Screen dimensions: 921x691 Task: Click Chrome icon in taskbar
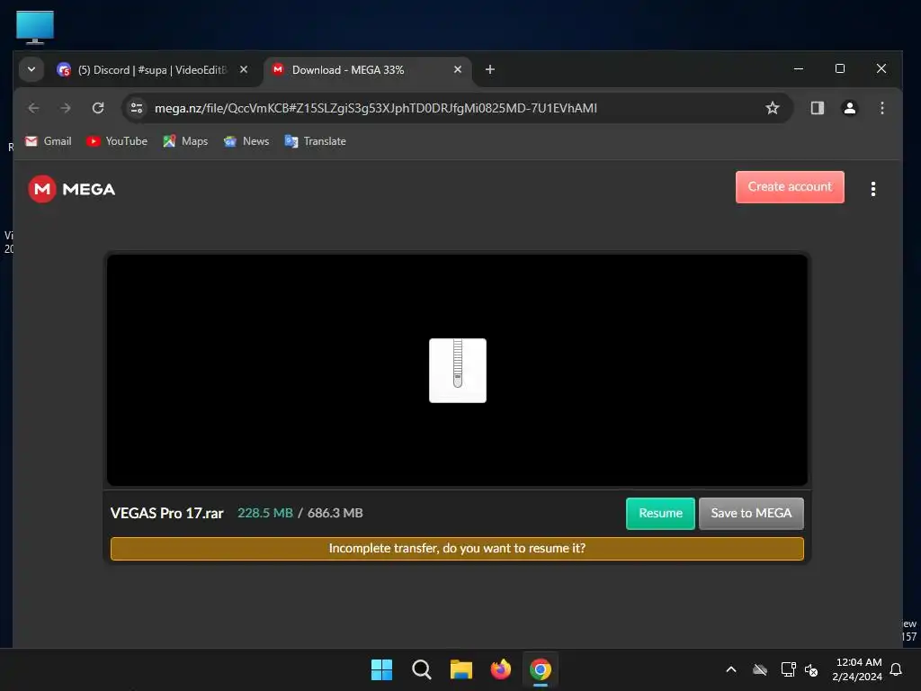(541, 669)
